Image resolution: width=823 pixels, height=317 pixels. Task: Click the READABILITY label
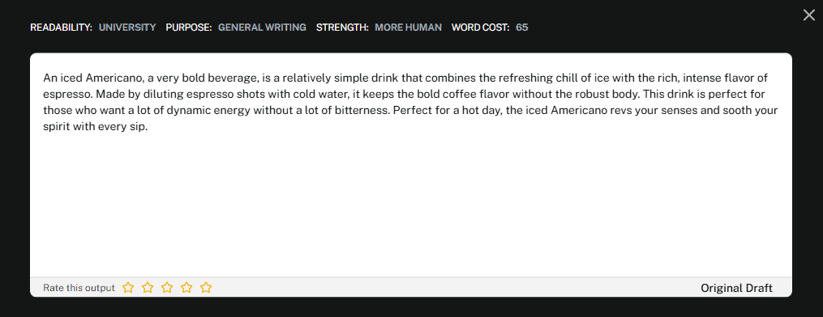click(62, 27)
